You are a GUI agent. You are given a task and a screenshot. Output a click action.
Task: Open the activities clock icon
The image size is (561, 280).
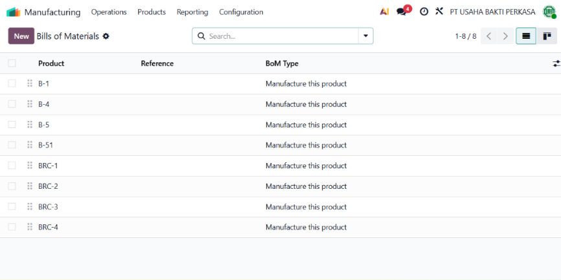pos(424,12)
